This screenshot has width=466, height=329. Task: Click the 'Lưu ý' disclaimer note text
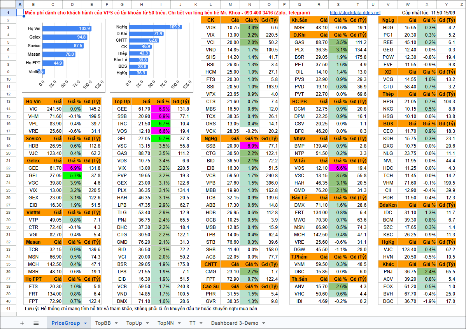pos(142,309)
